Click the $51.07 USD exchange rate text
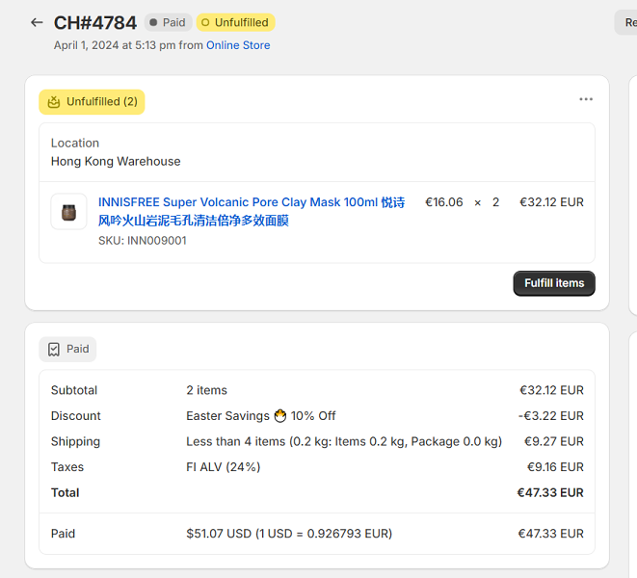637x578 pixels. pyautogui.click(x=289, y=534)
